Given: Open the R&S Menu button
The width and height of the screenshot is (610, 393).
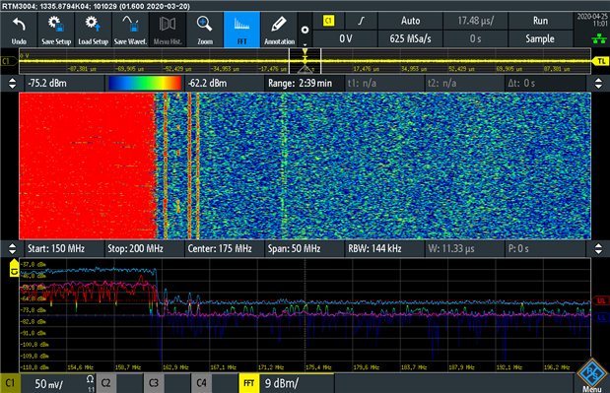Looking at the screenshot, I should pos(592,375).
